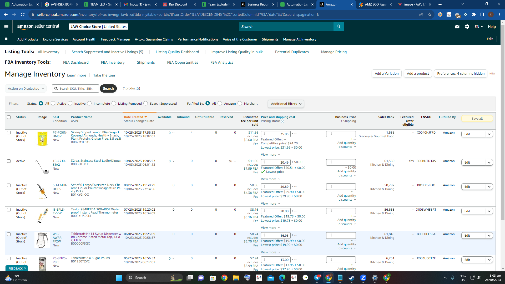505x284 pixels.
Task: Select Search Suppressed status filter radio
Action: pyautogui.click(x=146, y=103)
